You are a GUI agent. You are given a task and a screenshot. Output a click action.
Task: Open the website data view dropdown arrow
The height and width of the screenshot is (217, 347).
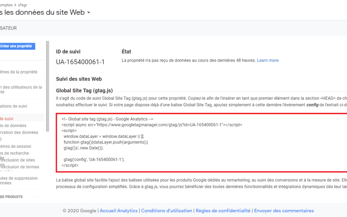point(89,13)
